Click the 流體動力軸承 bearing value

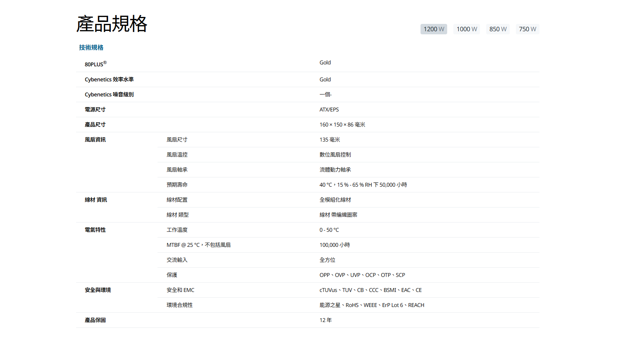tap(335, 170)
